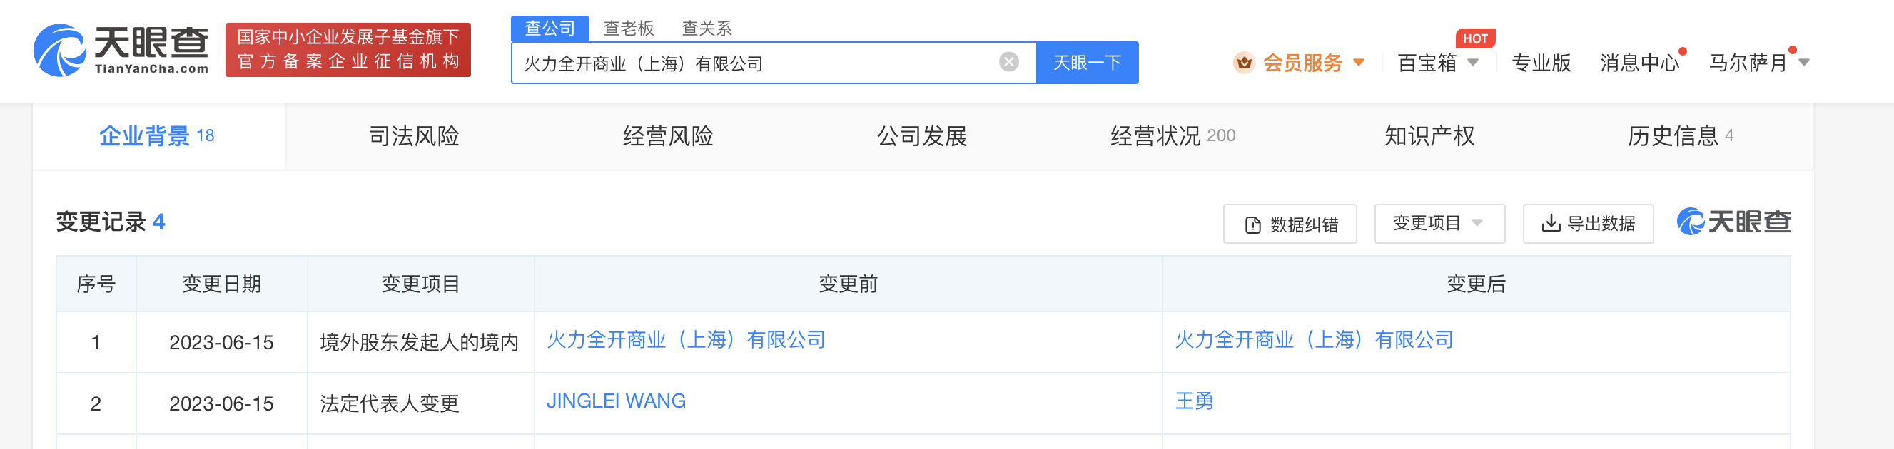Switch to the 查老板 search tab
The height and width of the screenshot is (449, 1894).
pos(628,29)
